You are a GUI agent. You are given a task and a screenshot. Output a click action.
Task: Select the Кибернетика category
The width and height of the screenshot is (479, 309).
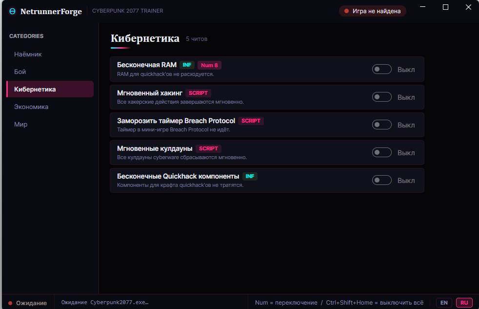click(x=50, y=89)
